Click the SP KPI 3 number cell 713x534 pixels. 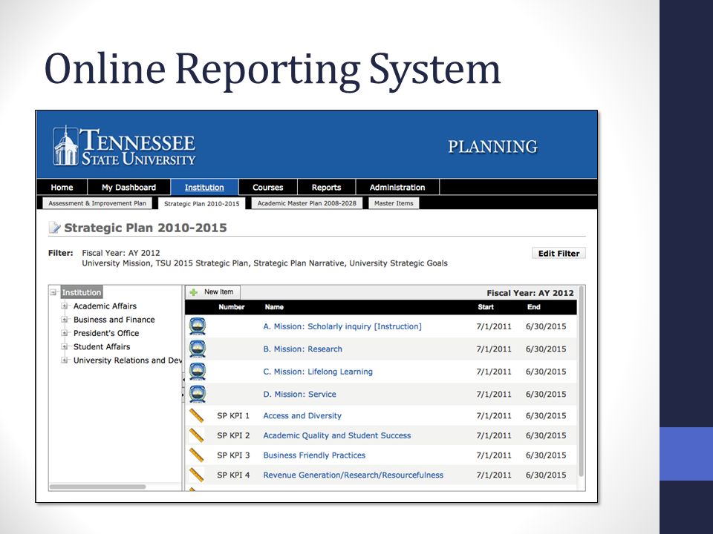(x=233, y=455)
